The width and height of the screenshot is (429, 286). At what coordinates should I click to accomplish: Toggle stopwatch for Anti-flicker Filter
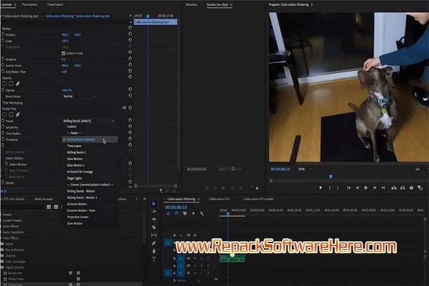point(3,71)
